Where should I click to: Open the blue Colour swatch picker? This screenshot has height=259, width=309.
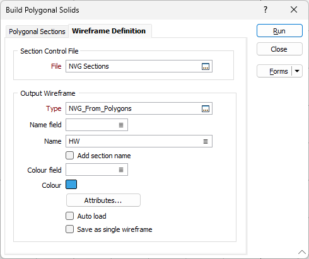point(71,185)
